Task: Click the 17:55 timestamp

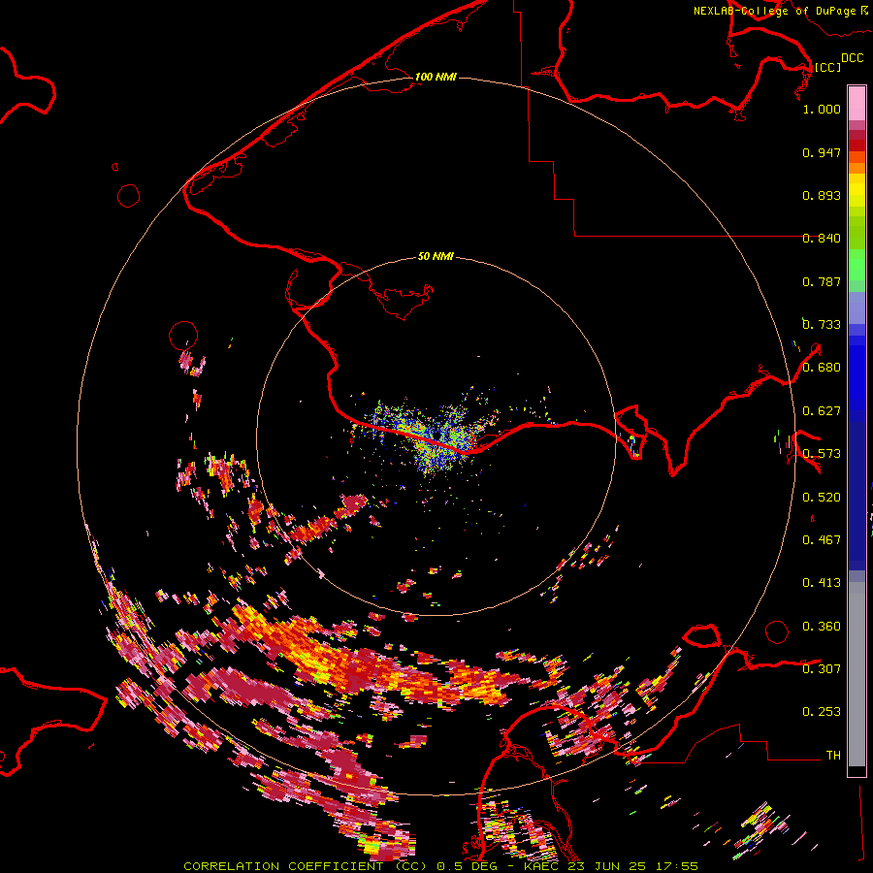Action: click(677, 866)
